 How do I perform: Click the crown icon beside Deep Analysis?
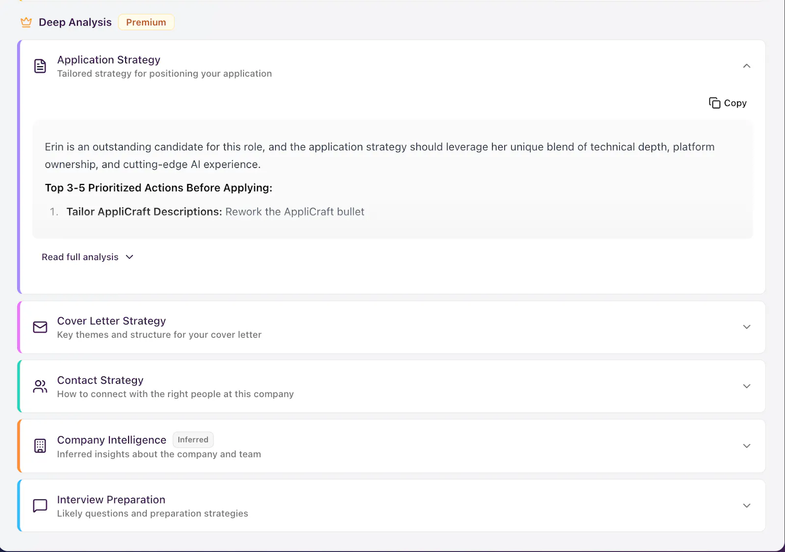point(26,22)
